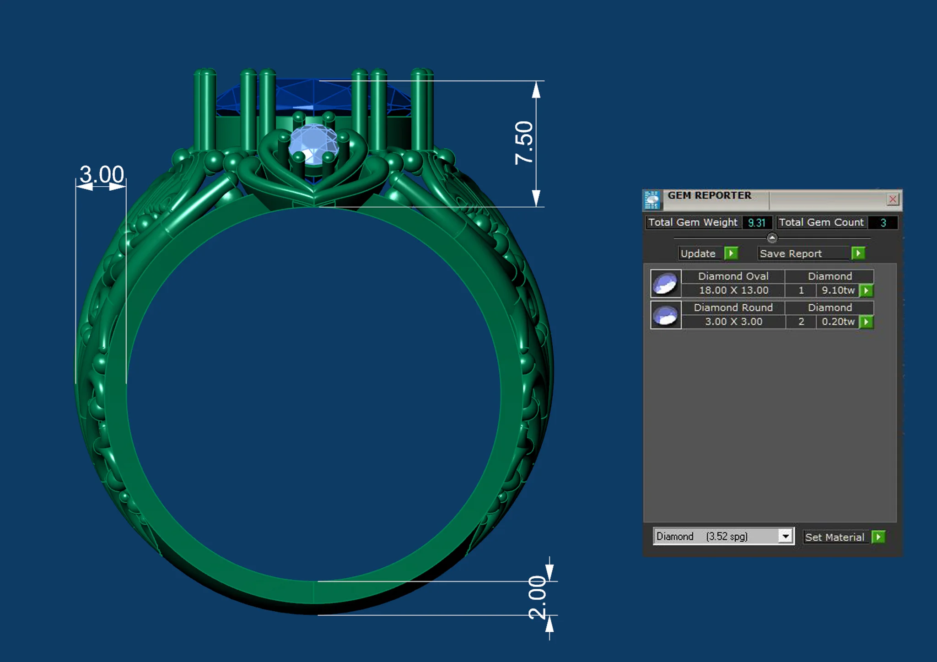Collapse the panel with the circular up-arrow handle

[772, 238]
